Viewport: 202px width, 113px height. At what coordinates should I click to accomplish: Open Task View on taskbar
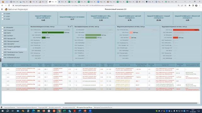13,111
